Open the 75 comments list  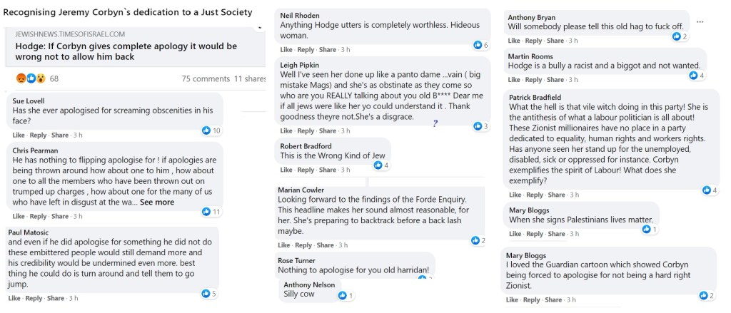(206, 78)
